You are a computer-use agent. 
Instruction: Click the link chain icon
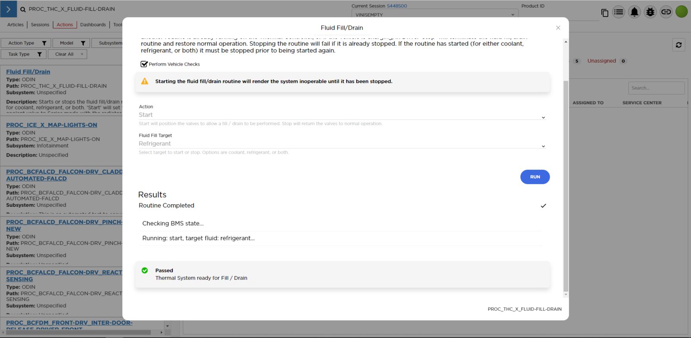click(666, 12)
